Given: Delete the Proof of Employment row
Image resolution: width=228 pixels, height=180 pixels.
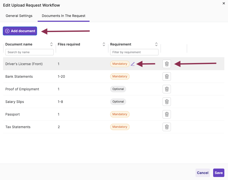Looking at the screenshot, I should [x=167, y=89].
